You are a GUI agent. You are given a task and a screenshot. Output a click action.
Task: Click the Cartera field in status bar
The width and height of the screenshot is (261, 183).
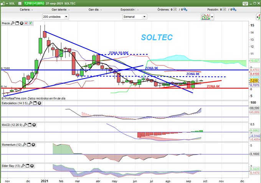pyautogui.click(x=26, y=10)
